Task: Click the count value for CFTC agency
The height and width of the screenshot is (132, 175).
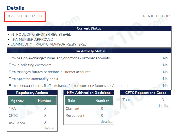Action: coord(45,115)
